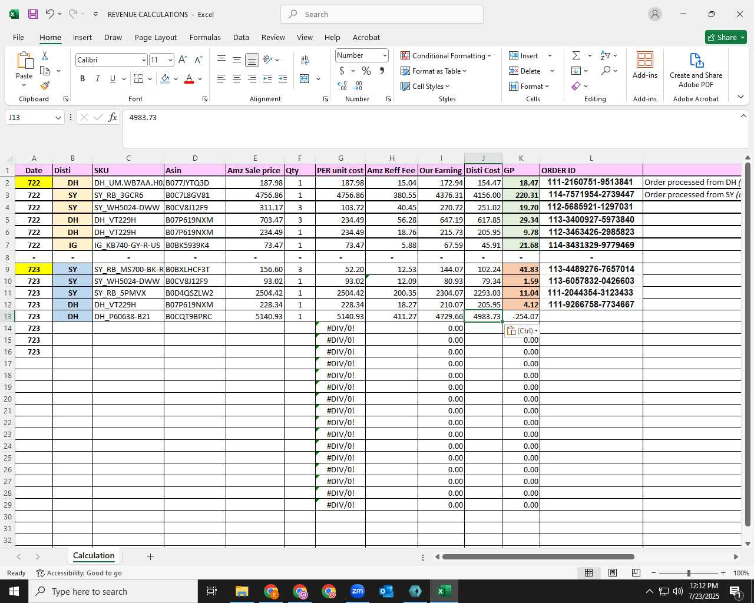Open the Number format dropdown
754x603 pixels.
click(385, 55)
